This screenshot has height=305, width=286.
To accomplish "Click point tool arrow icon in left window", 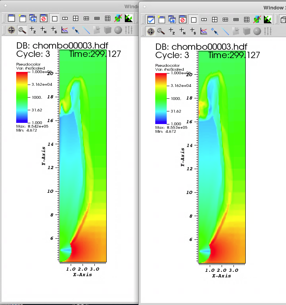I will click(x=75, y=30).
